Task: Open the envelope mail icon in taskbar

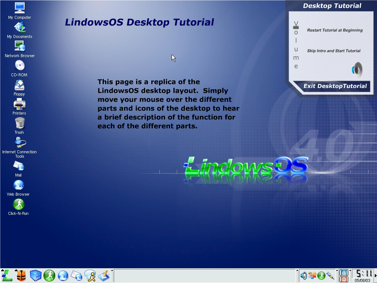Action: [x=77, y=276]
